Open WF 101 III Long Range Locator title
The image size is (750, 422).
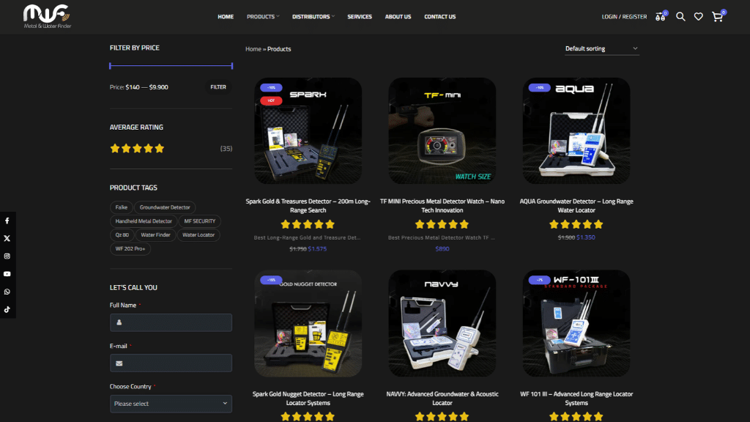[576, 399]
